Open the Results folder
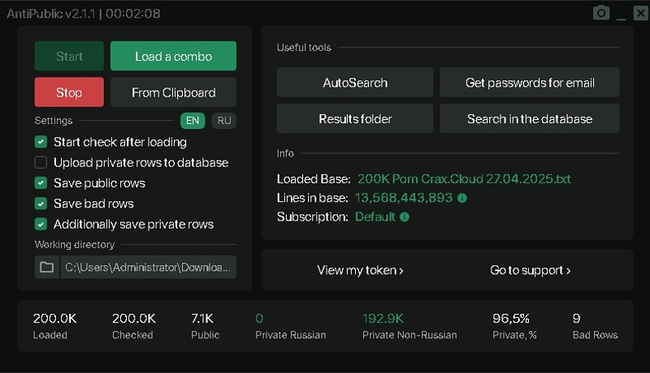Viewport: 650px width, 373px height. [x=355, y=118]
